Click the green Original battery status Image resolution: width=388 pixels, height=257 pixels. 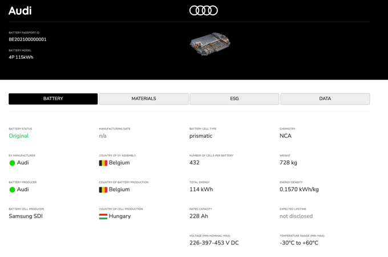(19, 136)
